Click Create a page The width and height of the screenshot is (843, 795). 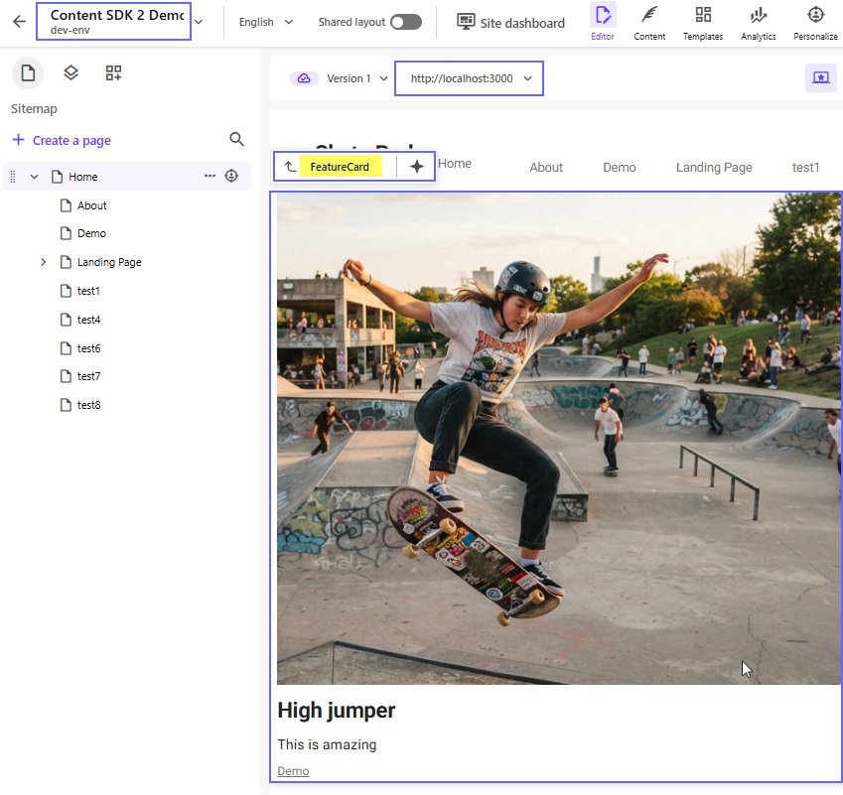click(x=62, y=140)
